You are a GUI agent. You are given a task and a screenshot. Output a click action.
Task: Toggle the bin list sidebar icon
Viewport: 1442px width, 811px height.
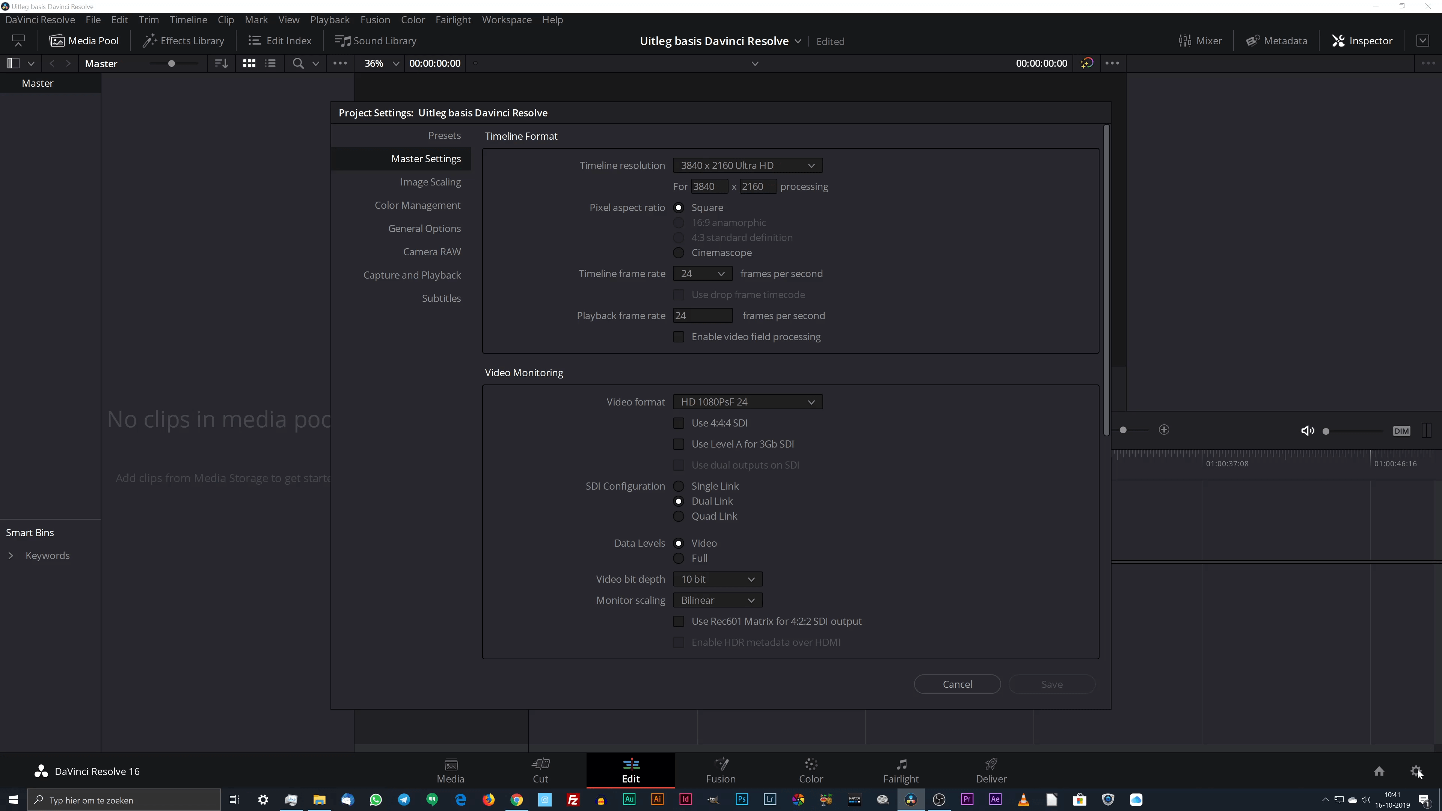click(14, 63)
